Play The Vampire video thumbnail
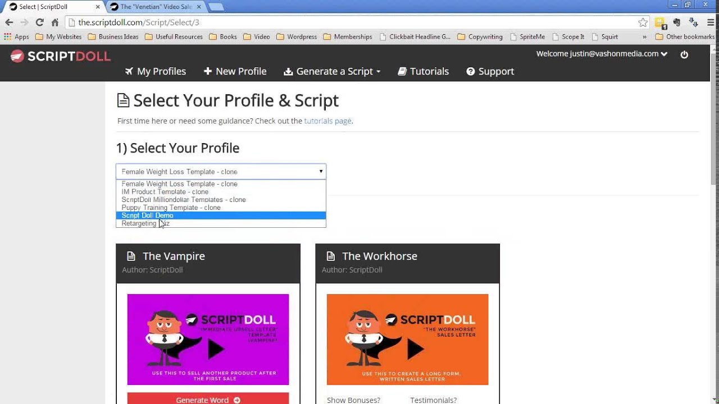 tap(208, 339)
